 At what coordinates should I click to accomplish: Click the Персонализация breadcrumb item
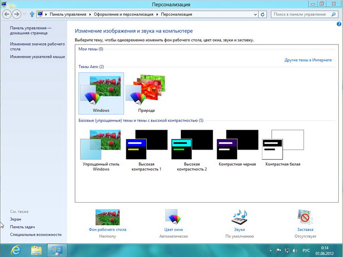point(177,15)
